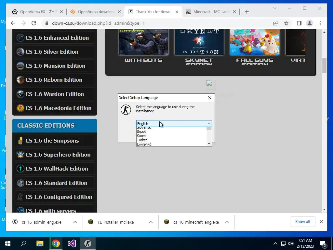
Task: Bookmark this page with the star
Action: pyautogui.click(x=286, y=23)
